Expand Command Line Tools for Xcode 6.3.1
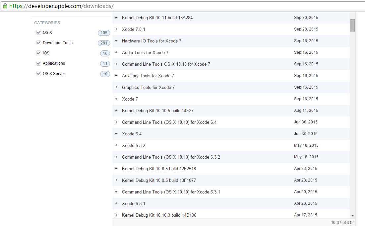365x226 pixels. click(x=116, y=192)
